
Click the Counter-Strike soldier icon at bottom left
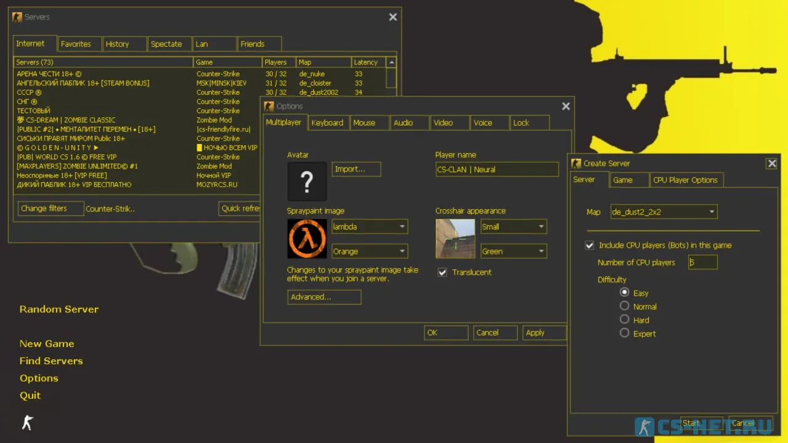click(x=27, y=423)
